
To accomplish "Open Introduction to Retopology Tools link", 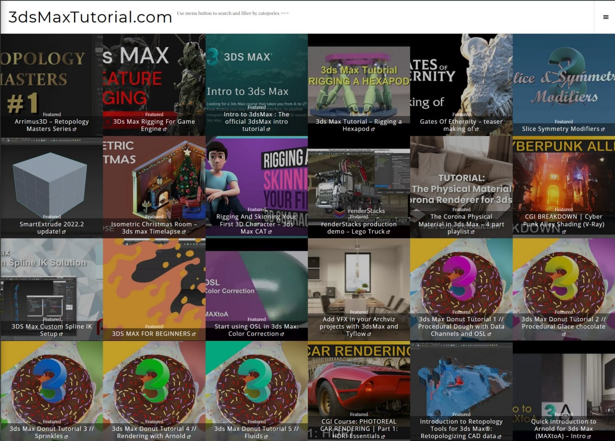I will pyautogui.click(x=461, y=429).
